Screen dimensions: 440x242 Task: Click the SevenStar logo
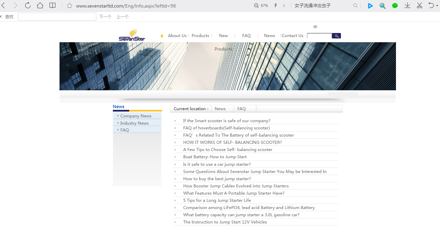click(132, 35)
